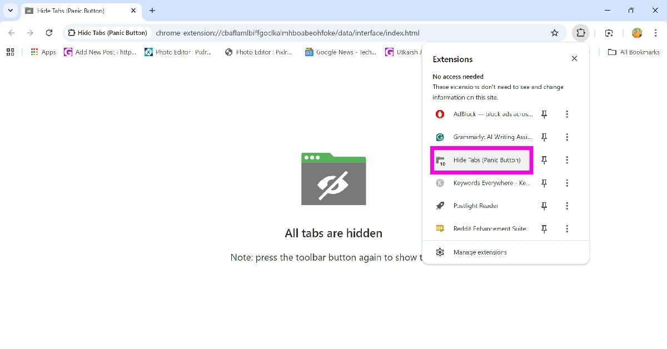Pin Postlight Reader to the toolbar
The image size is (667, 349).
544,206
